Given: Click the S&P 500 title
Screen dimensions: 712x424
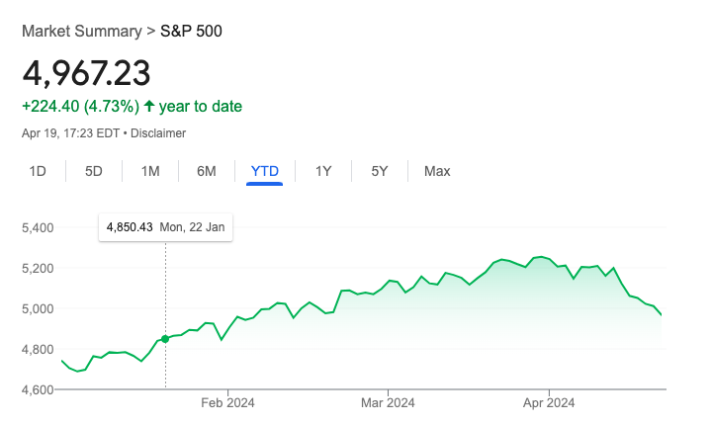Looking at the screenshot, I should (191, 32).
